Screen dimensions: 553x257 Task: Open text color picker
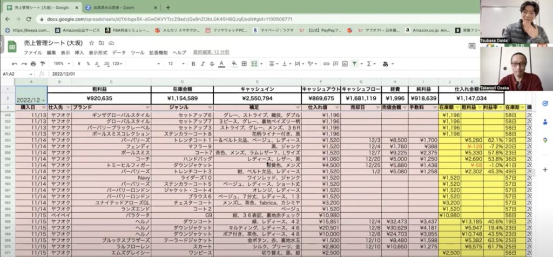click(x=221, y=64)
